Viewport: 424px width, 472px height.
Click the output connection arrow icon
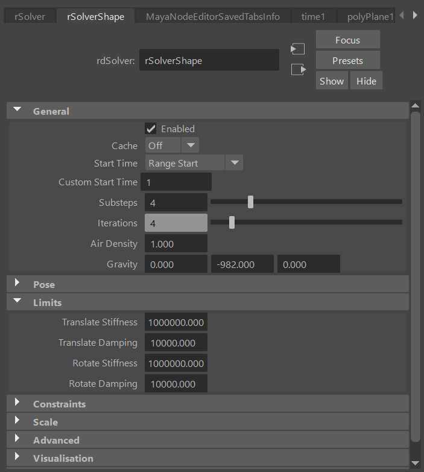298,69
